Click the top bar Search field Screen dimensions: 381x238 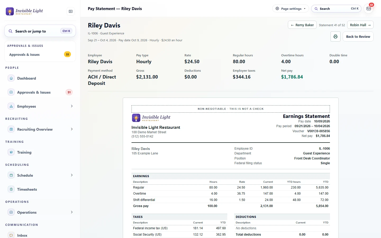click(336, 9)
